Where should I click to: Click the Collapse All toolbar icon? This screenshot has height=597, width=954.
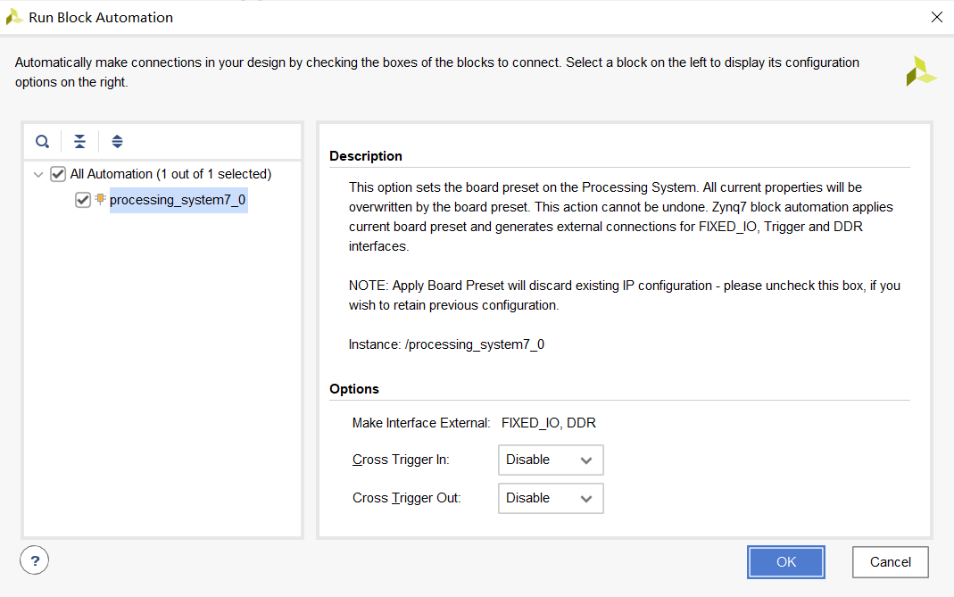[x=80, y=141]
